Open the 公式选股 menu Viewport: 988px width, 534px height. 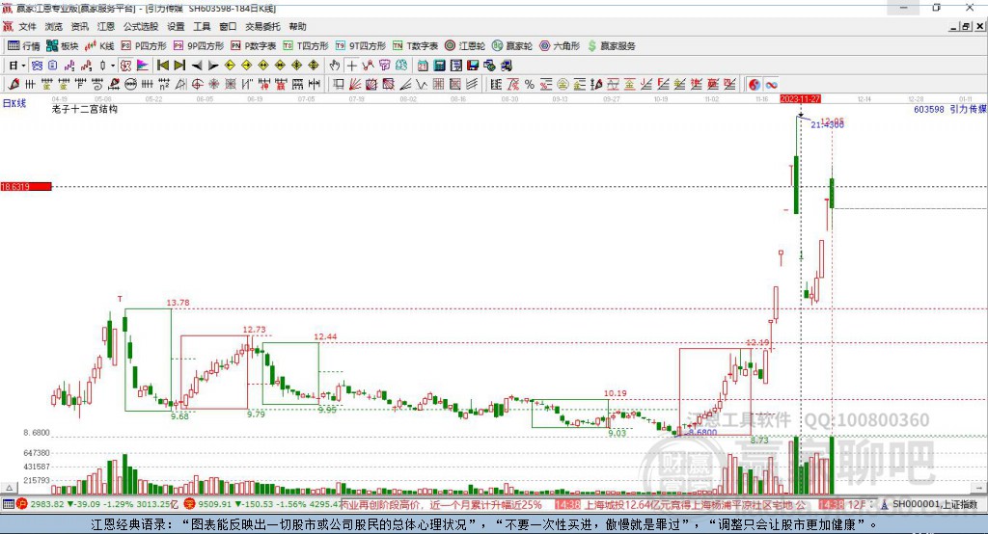(x=141, y=26)
